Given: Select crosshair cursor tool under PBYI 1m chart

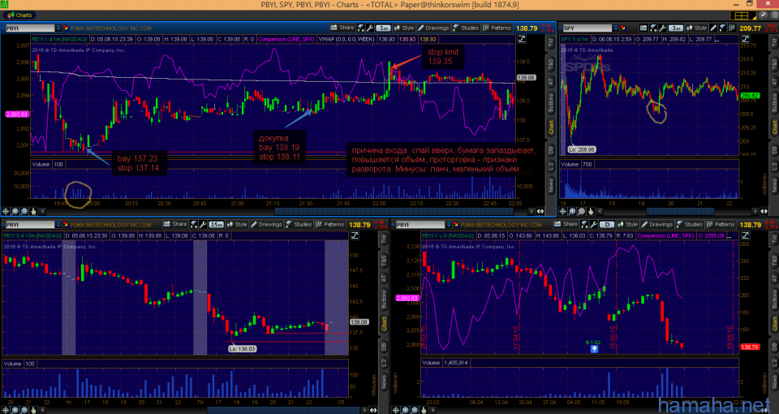Looking at the screenshot, I should coord(6,211).
